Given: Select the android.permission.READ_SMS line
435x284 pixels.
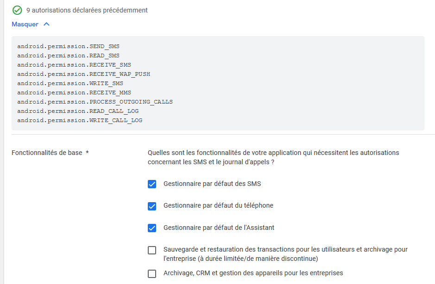Looking at the screenshot, I should coord(68,56).
